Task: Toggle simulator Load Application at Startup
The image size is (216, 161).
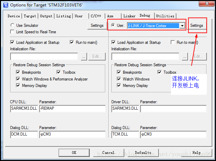Action: pos(12,42)
